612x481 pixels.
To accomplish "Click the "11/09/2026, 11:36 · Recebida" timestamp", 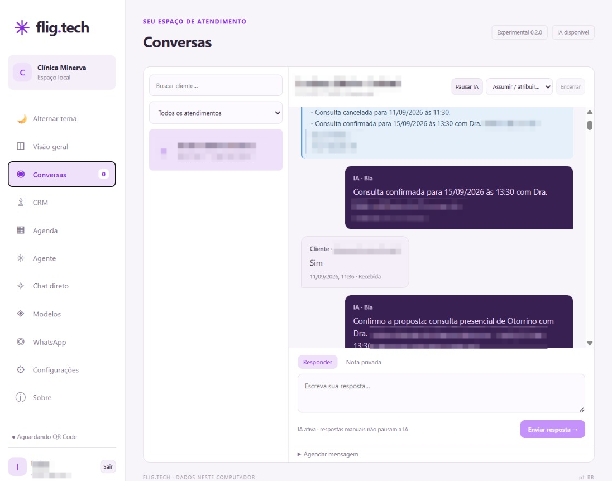I will 345,277.
